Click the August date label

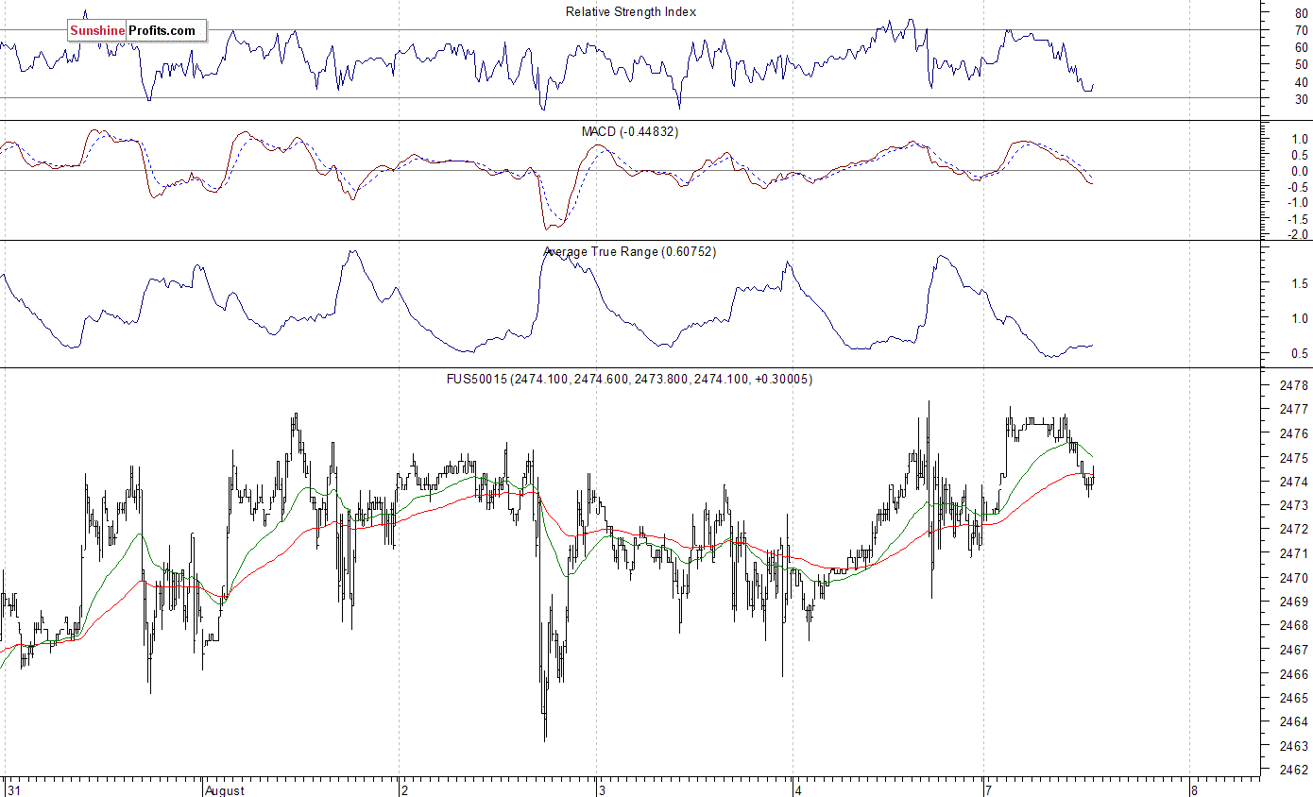[224, 789]
